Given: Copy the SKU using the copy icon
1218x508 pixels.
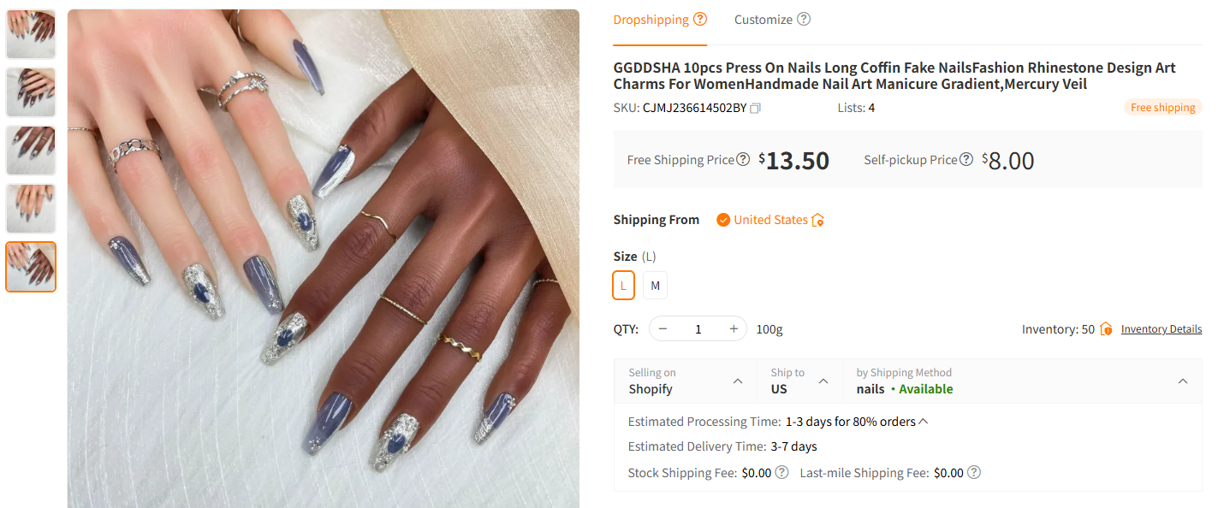Looking at the screenshot, I should point(755,109).
